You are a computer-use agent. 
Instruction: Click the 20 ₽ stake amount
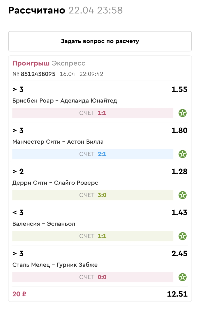[x=19, y=294]
